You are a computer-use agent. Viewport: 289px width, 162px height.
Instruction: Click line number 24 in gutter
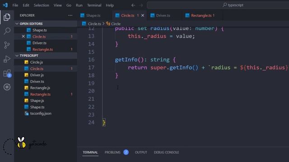coord(91,122)
